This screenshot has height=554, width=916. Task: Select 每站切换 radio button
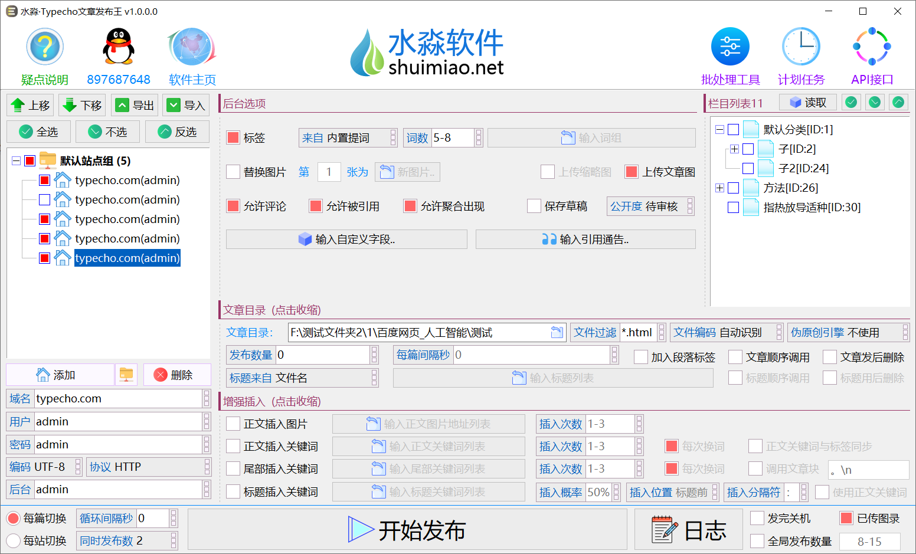(x=14, y=540)
